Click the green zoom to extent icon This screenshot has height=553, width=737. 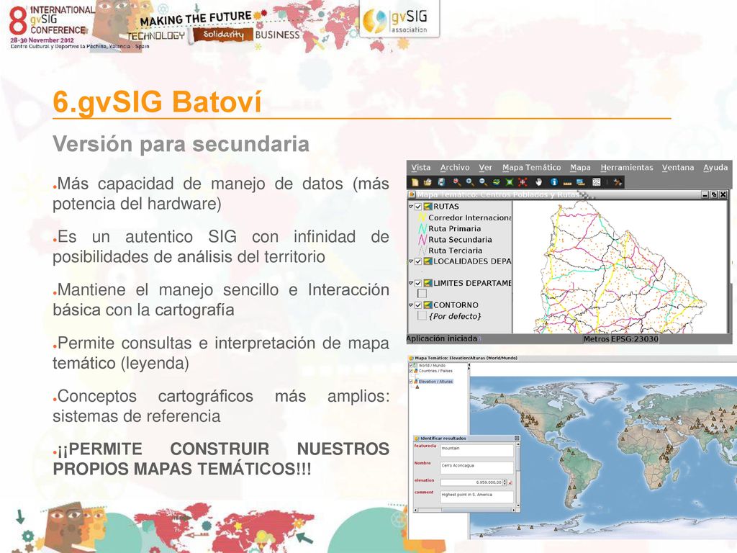(510, 182)
